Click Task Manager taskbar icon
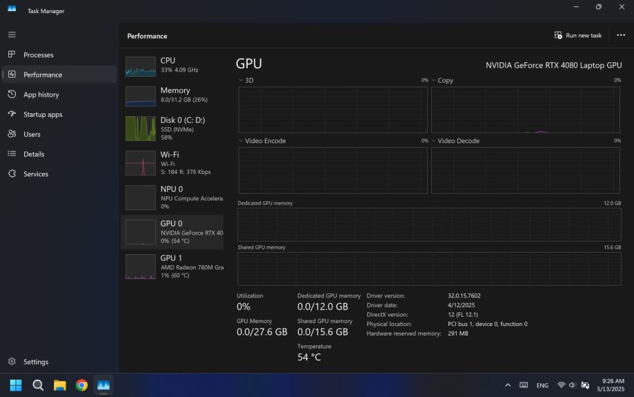 [x=103, y=385]
